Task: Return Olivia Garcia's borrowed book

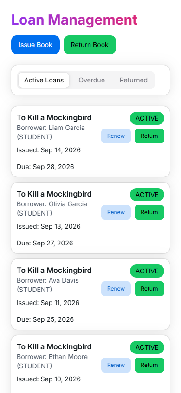Action: 149,212
